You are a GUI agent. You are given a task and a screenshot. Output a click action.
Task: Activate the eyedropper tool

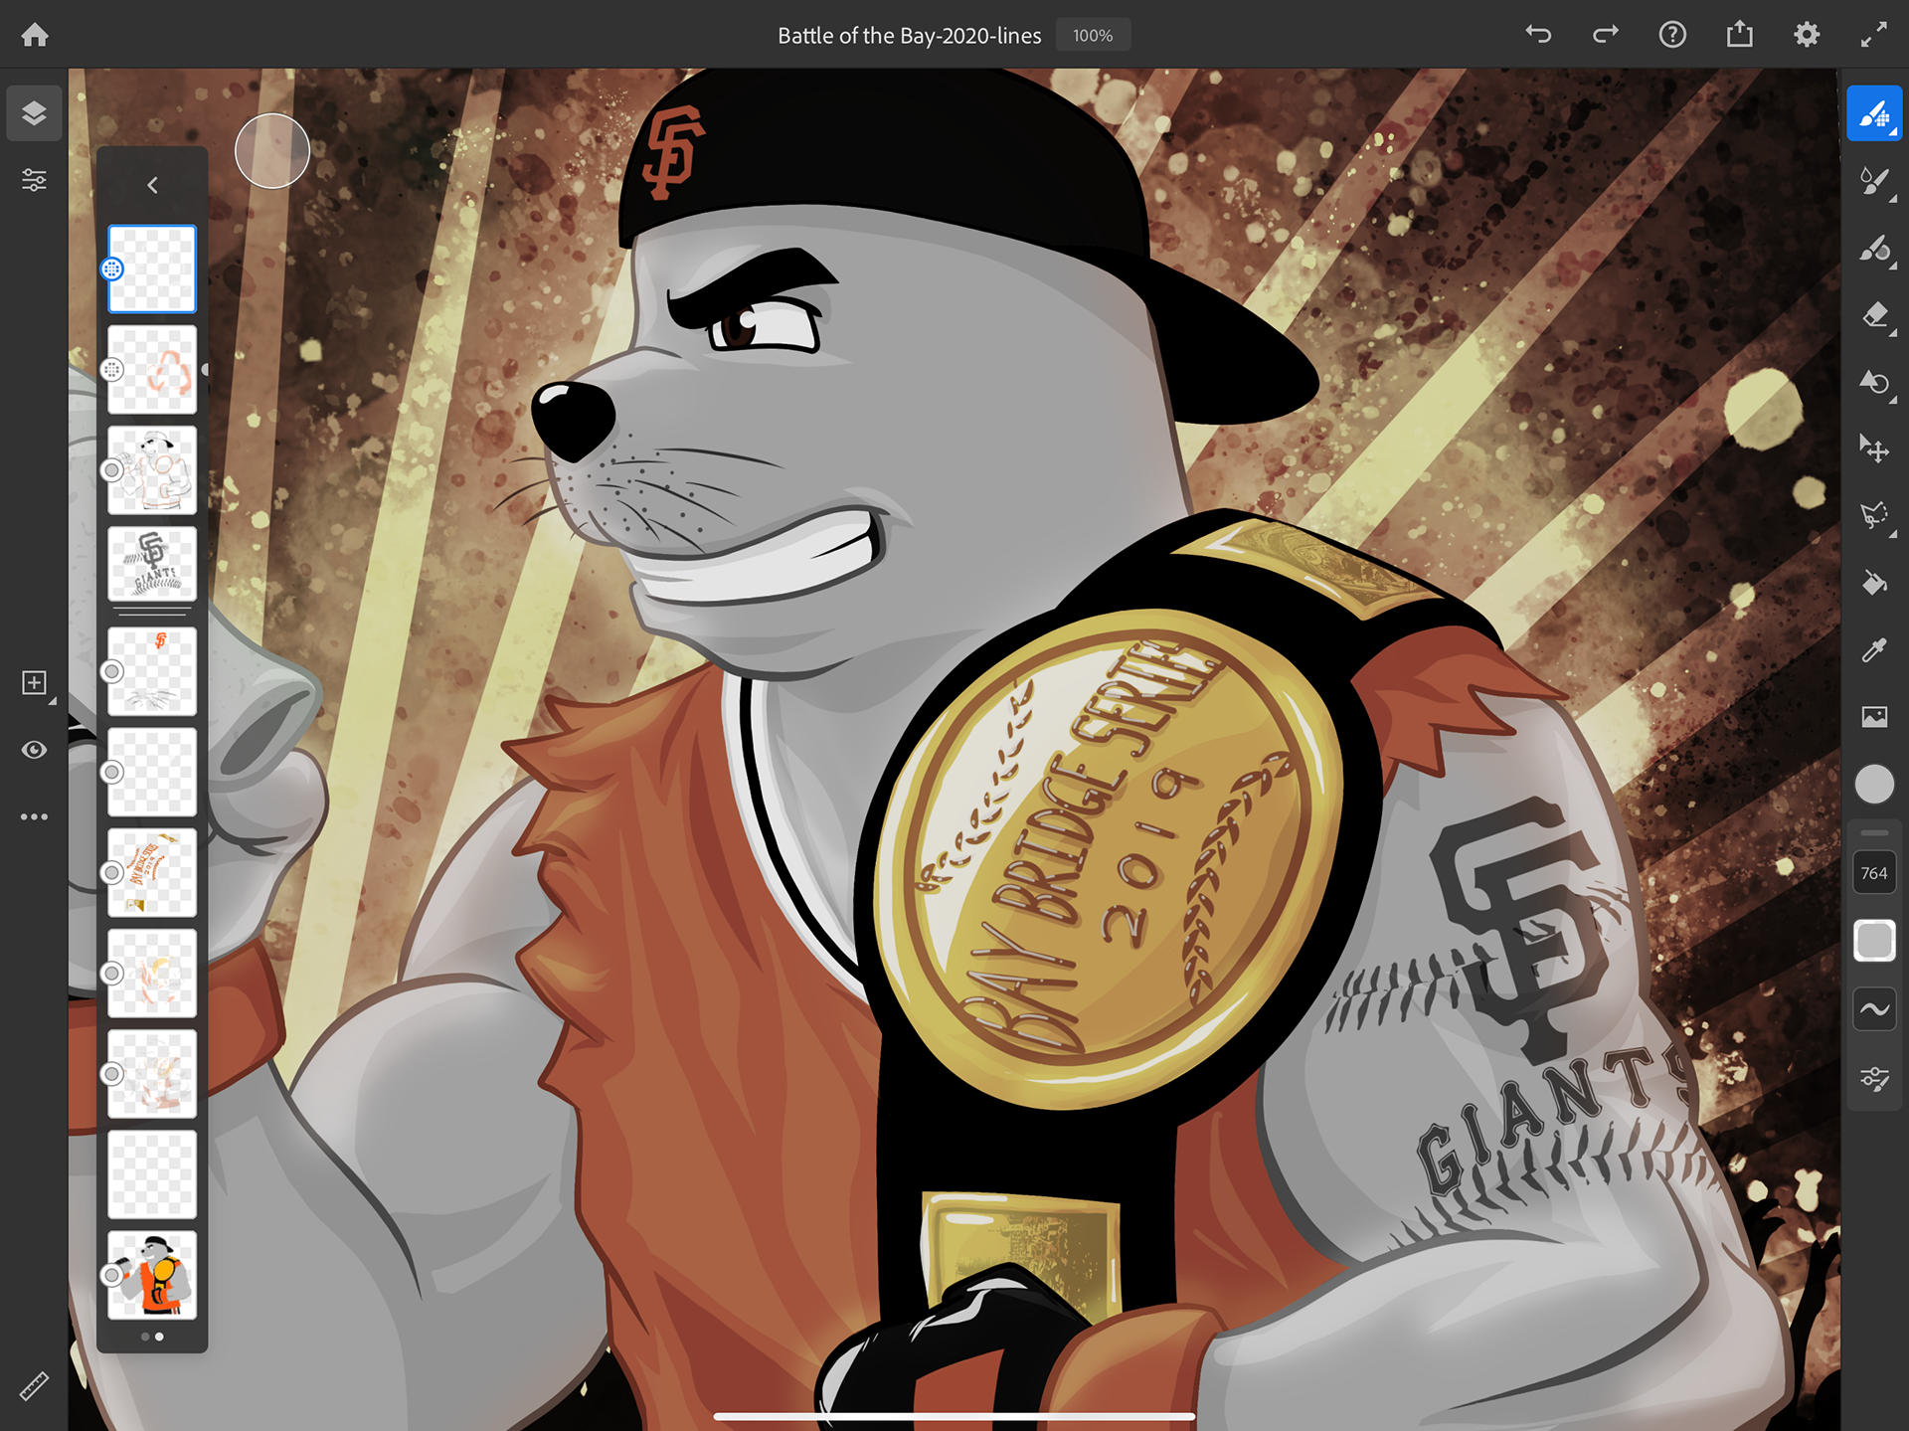(1873, 649)
